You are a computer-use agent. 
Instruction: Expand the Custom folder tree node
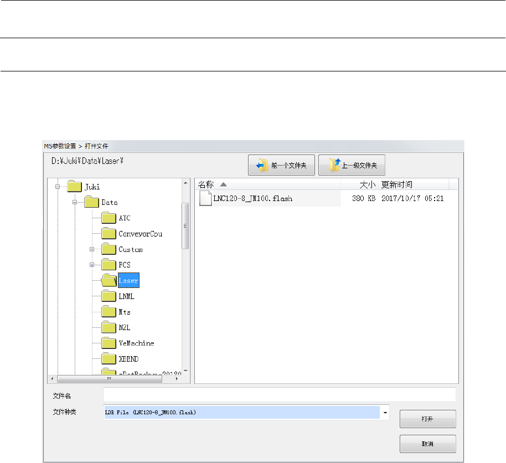point(92,250)
